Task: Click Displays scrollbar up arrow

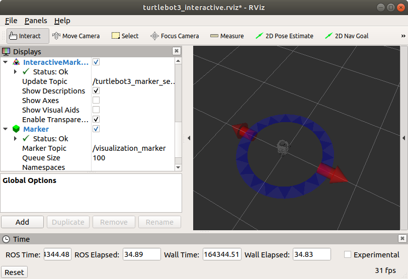Action: pyautogui.click(x=178, y=61)
